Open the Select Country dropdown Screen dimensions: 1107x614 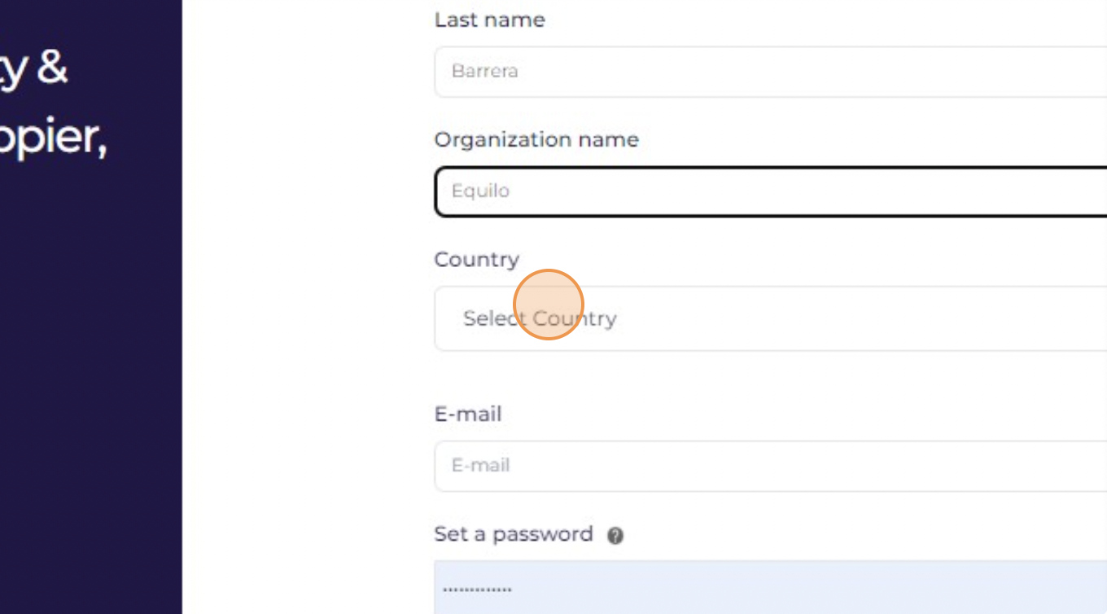point(771,318)
